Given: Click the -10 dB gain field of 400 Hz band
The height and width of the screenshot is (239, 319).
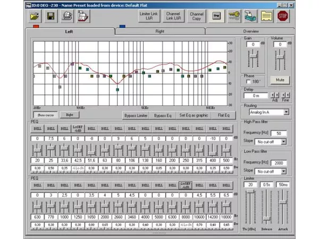Looking at the screenshot, I should (213, 139).
